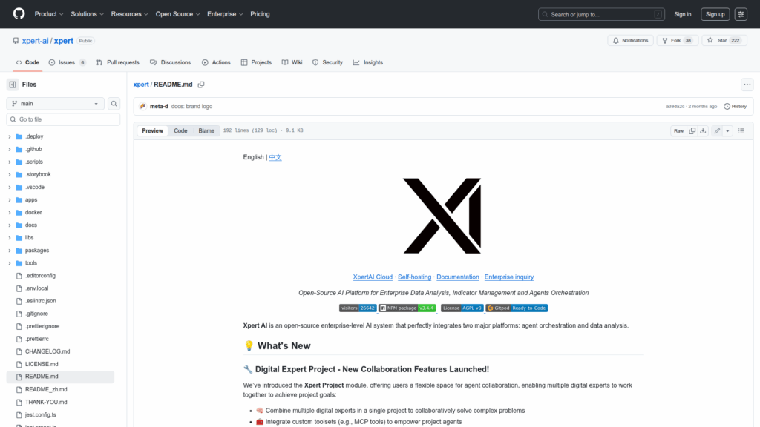The width and height of the screenshot is (760, 427).
Task: Open the Insights tab
Action: (368, 62)
